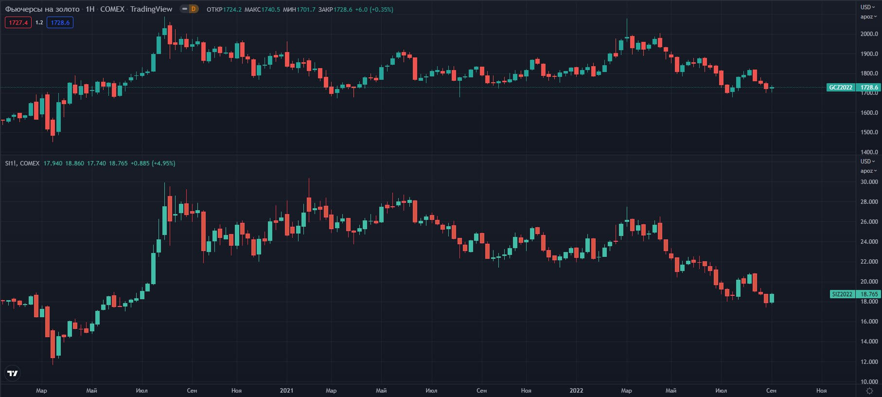Open the USD currency dropdown on silver pane

point(868,161)
